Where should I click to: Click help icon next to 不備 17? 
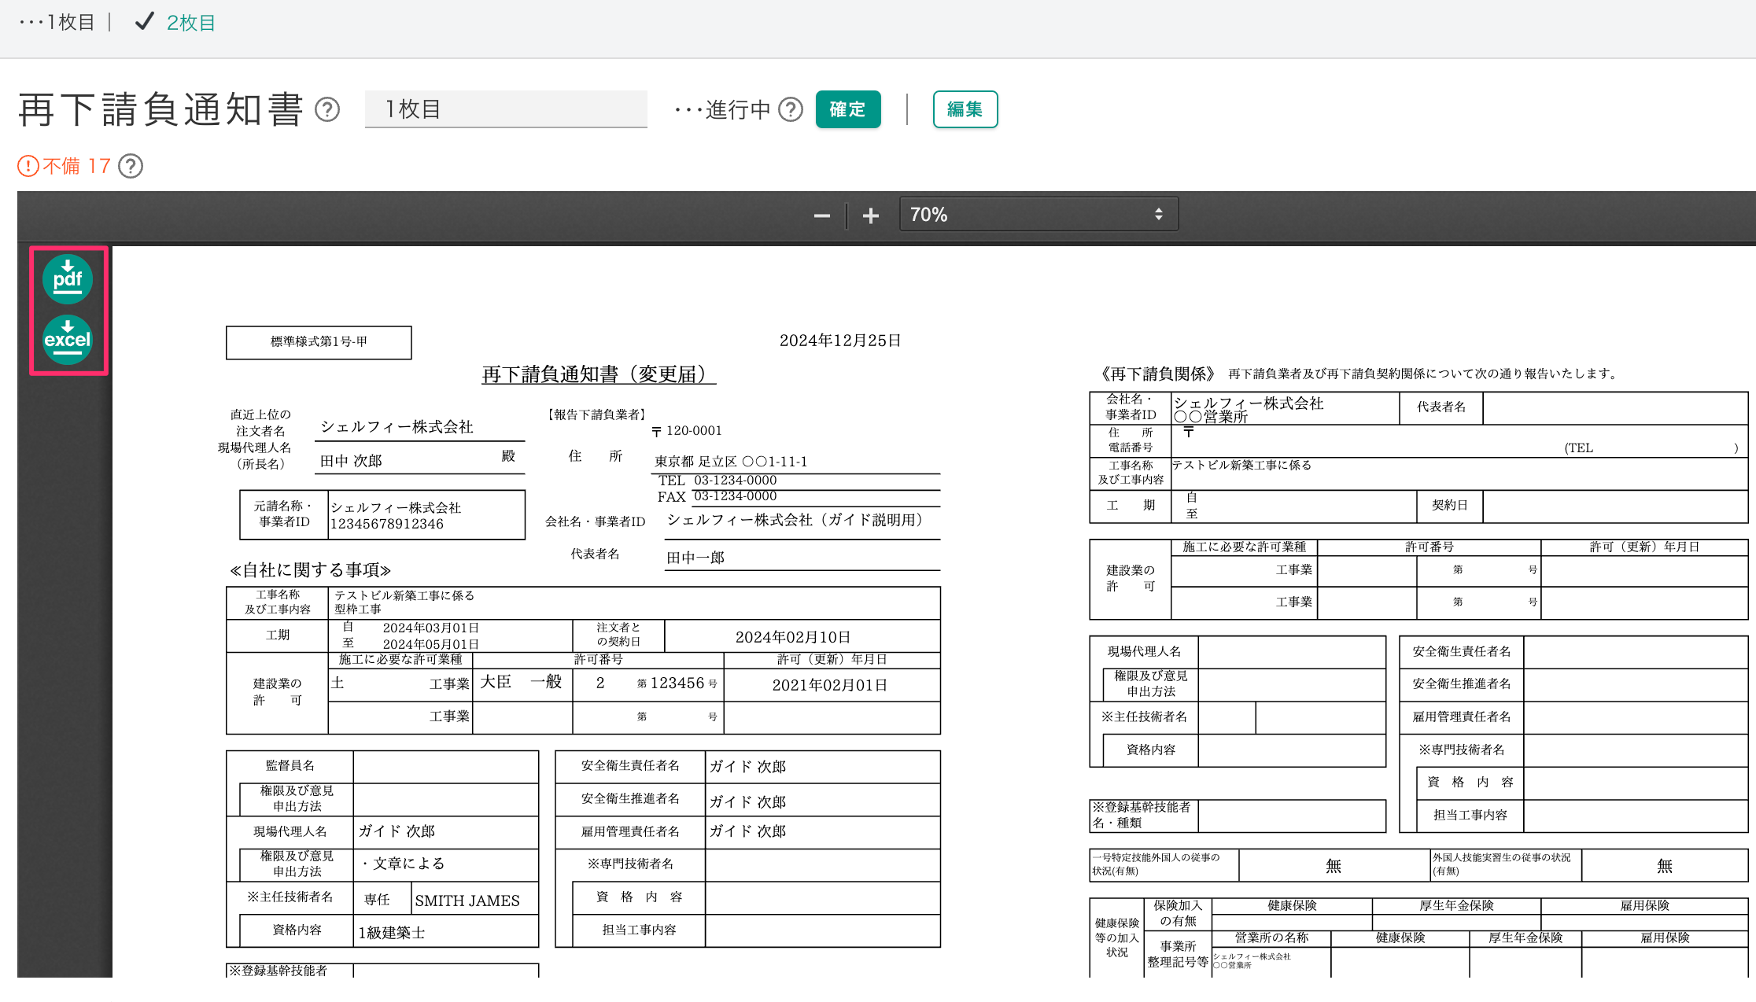(131, 166)
